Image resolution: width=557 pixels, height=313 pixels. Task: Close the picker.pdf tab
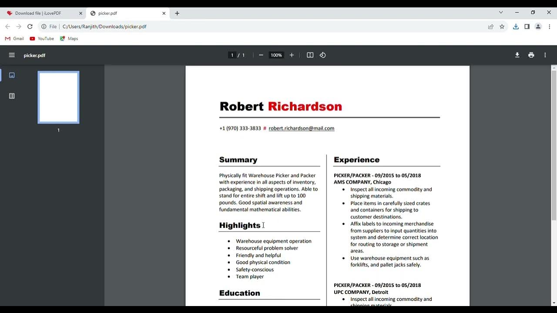(164, 13)
